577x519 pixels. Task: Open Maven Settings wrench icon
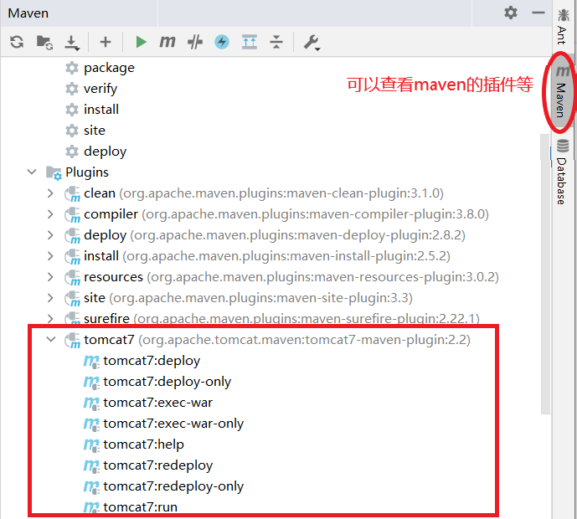[x=312, y=42]
